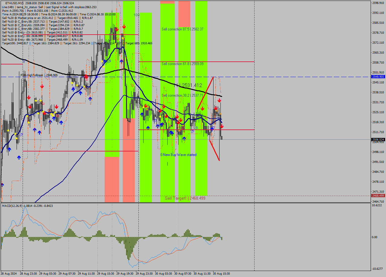Click the 'Sell %20 @ Entry -50: 2638.999' line
This screenshot has height=277, width=386.
tap(42, 36)
